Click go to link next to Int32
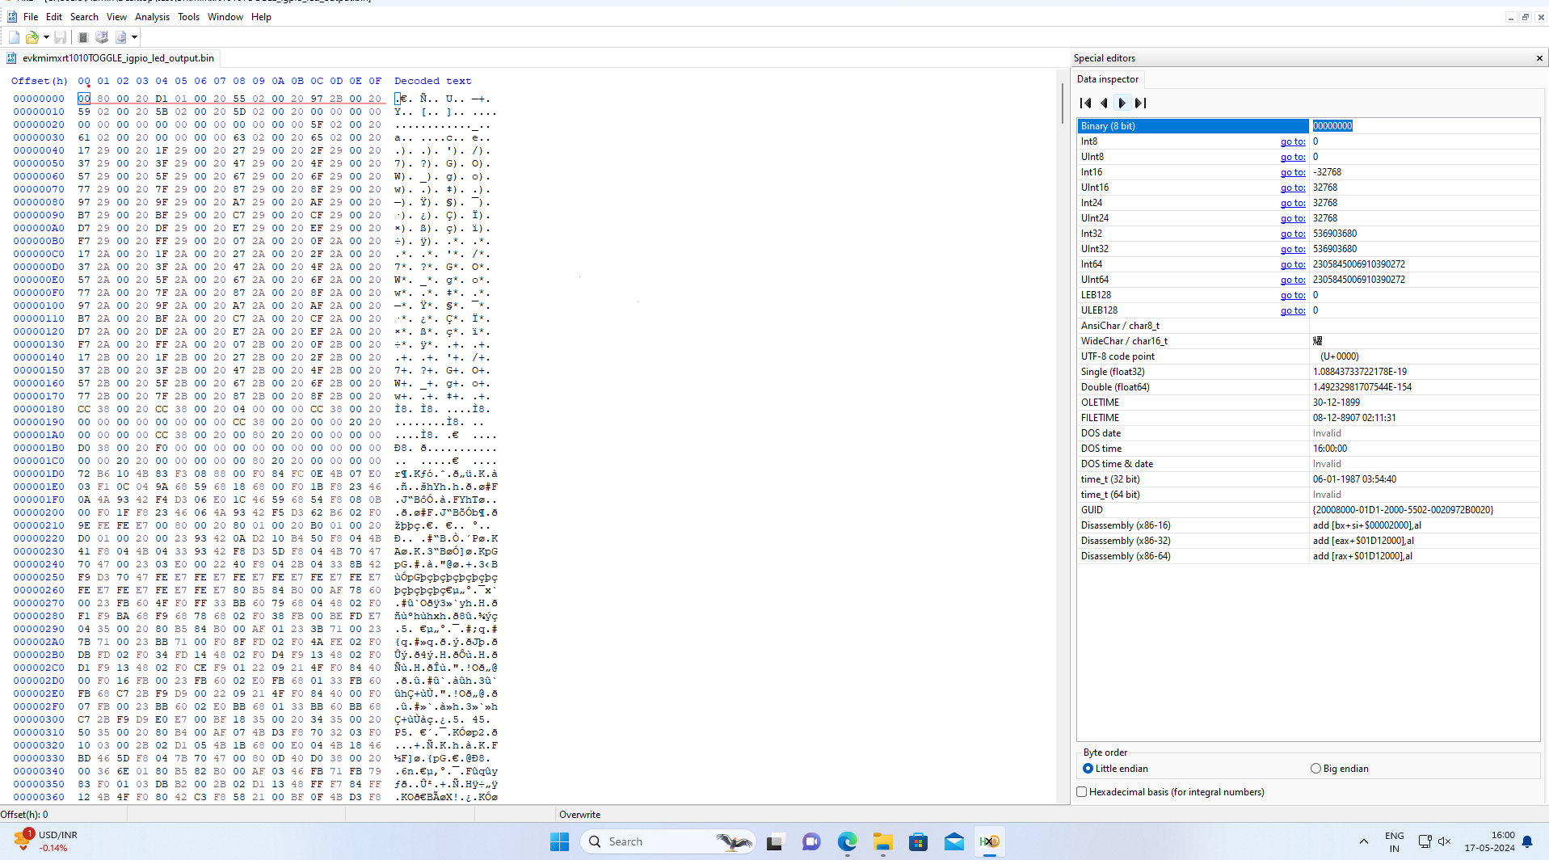This screenshot has width=1549, height=860. (x=1292, y=233)
